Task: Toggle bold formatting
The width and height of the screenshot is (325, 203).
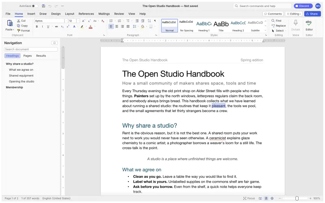Action: 37,26
